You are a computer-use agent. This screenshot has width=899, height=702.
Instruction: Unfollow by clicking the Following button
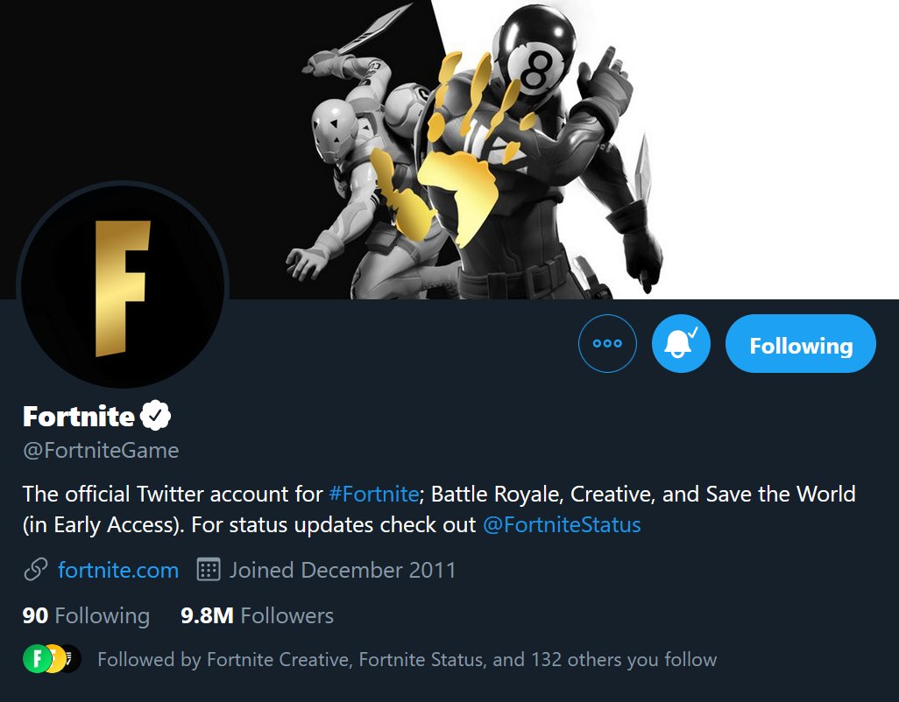pos(799,344)
